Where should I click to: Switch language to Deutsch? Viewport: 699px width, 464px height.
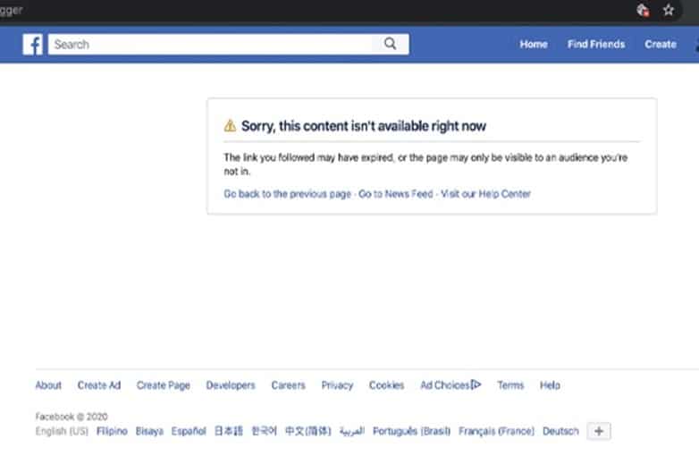(x=560, y=431)
